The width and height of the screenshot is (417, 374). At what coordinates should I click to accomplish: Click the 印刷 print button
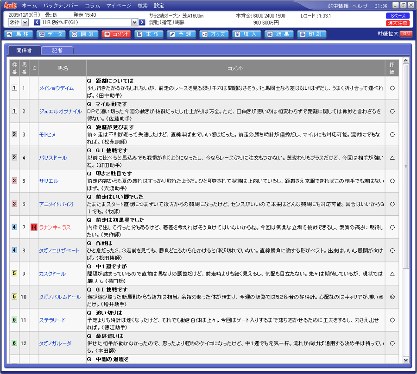311,34
